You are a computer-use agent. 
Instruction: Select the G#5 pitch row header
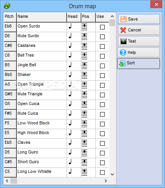click(x=10, y=95)
